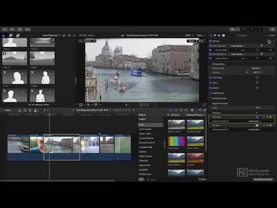
Task: Enable the Rolling Shutter checkbox
Action: 211,98
